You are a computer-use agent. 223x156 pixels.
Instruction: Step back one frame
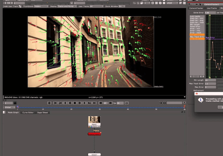tap(70, 103)
